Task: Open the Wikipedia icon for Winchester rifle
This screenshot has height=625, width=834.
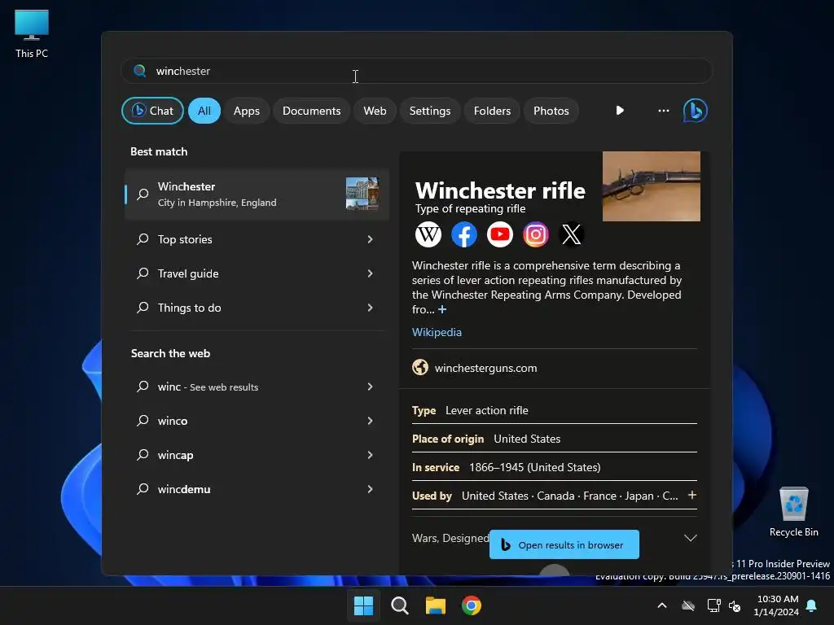Action: click(x=428, y=234)
